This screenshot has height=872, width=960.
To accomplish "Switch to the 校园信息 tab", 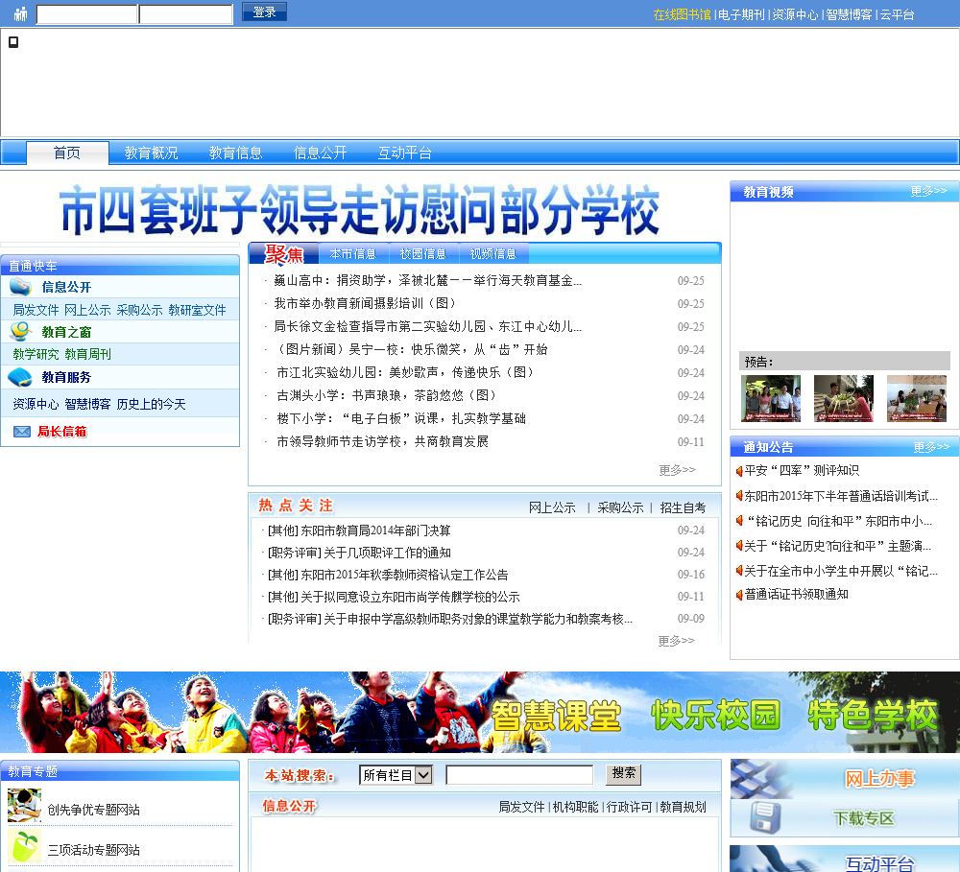I will (423, 253).
